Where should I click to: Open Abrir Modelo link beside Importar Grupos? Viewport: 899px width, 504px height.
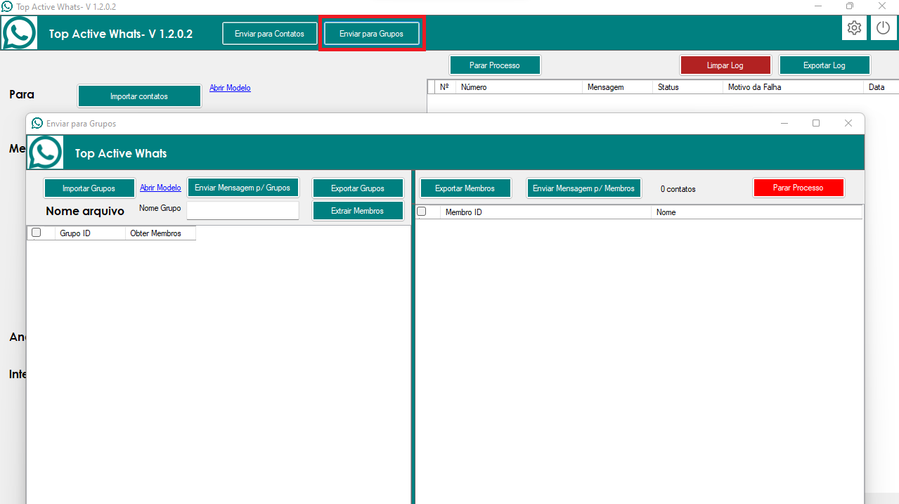click(x=160, y=188)
